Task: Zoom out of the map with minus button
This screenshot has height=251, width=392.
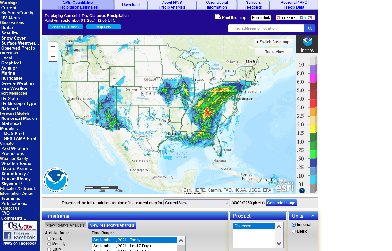Action: (53, 57)
